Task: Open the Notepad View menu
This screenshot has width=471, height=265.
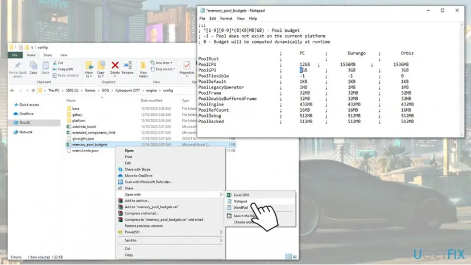Action: point(241,19)
